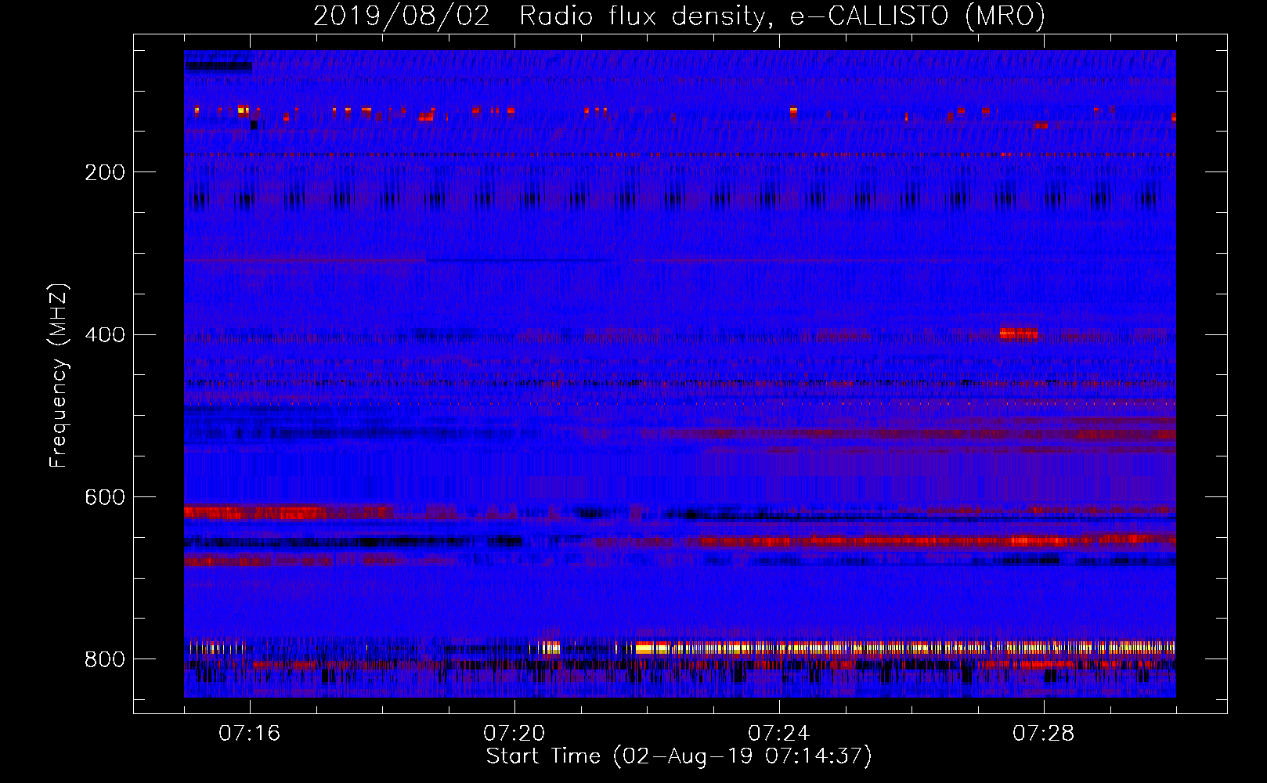Click the bright red burst near 400 MHz

click(1019, 334)
